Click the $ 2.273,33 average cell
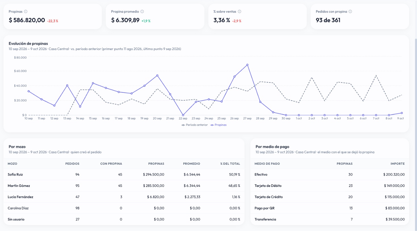Image resolution: width=417 pixels, height=231 pixels. 192,197
